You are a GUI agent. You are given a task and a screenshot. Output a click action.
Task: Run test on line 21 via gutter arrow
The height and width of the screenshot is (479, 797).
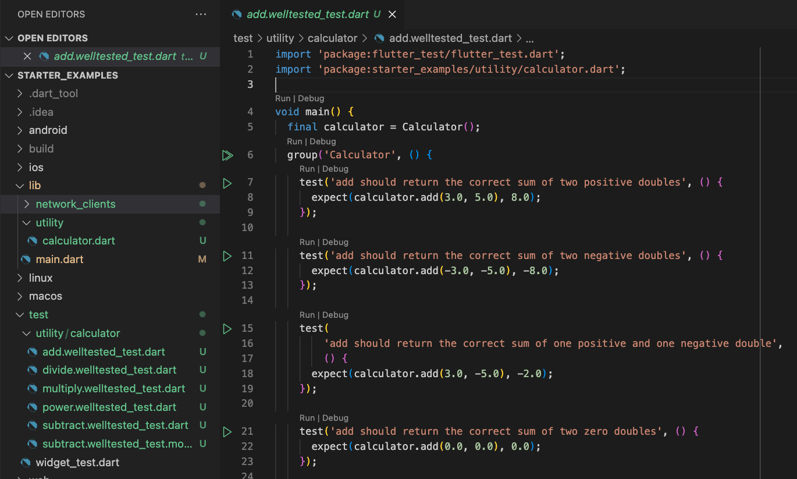tap(227, 431)
